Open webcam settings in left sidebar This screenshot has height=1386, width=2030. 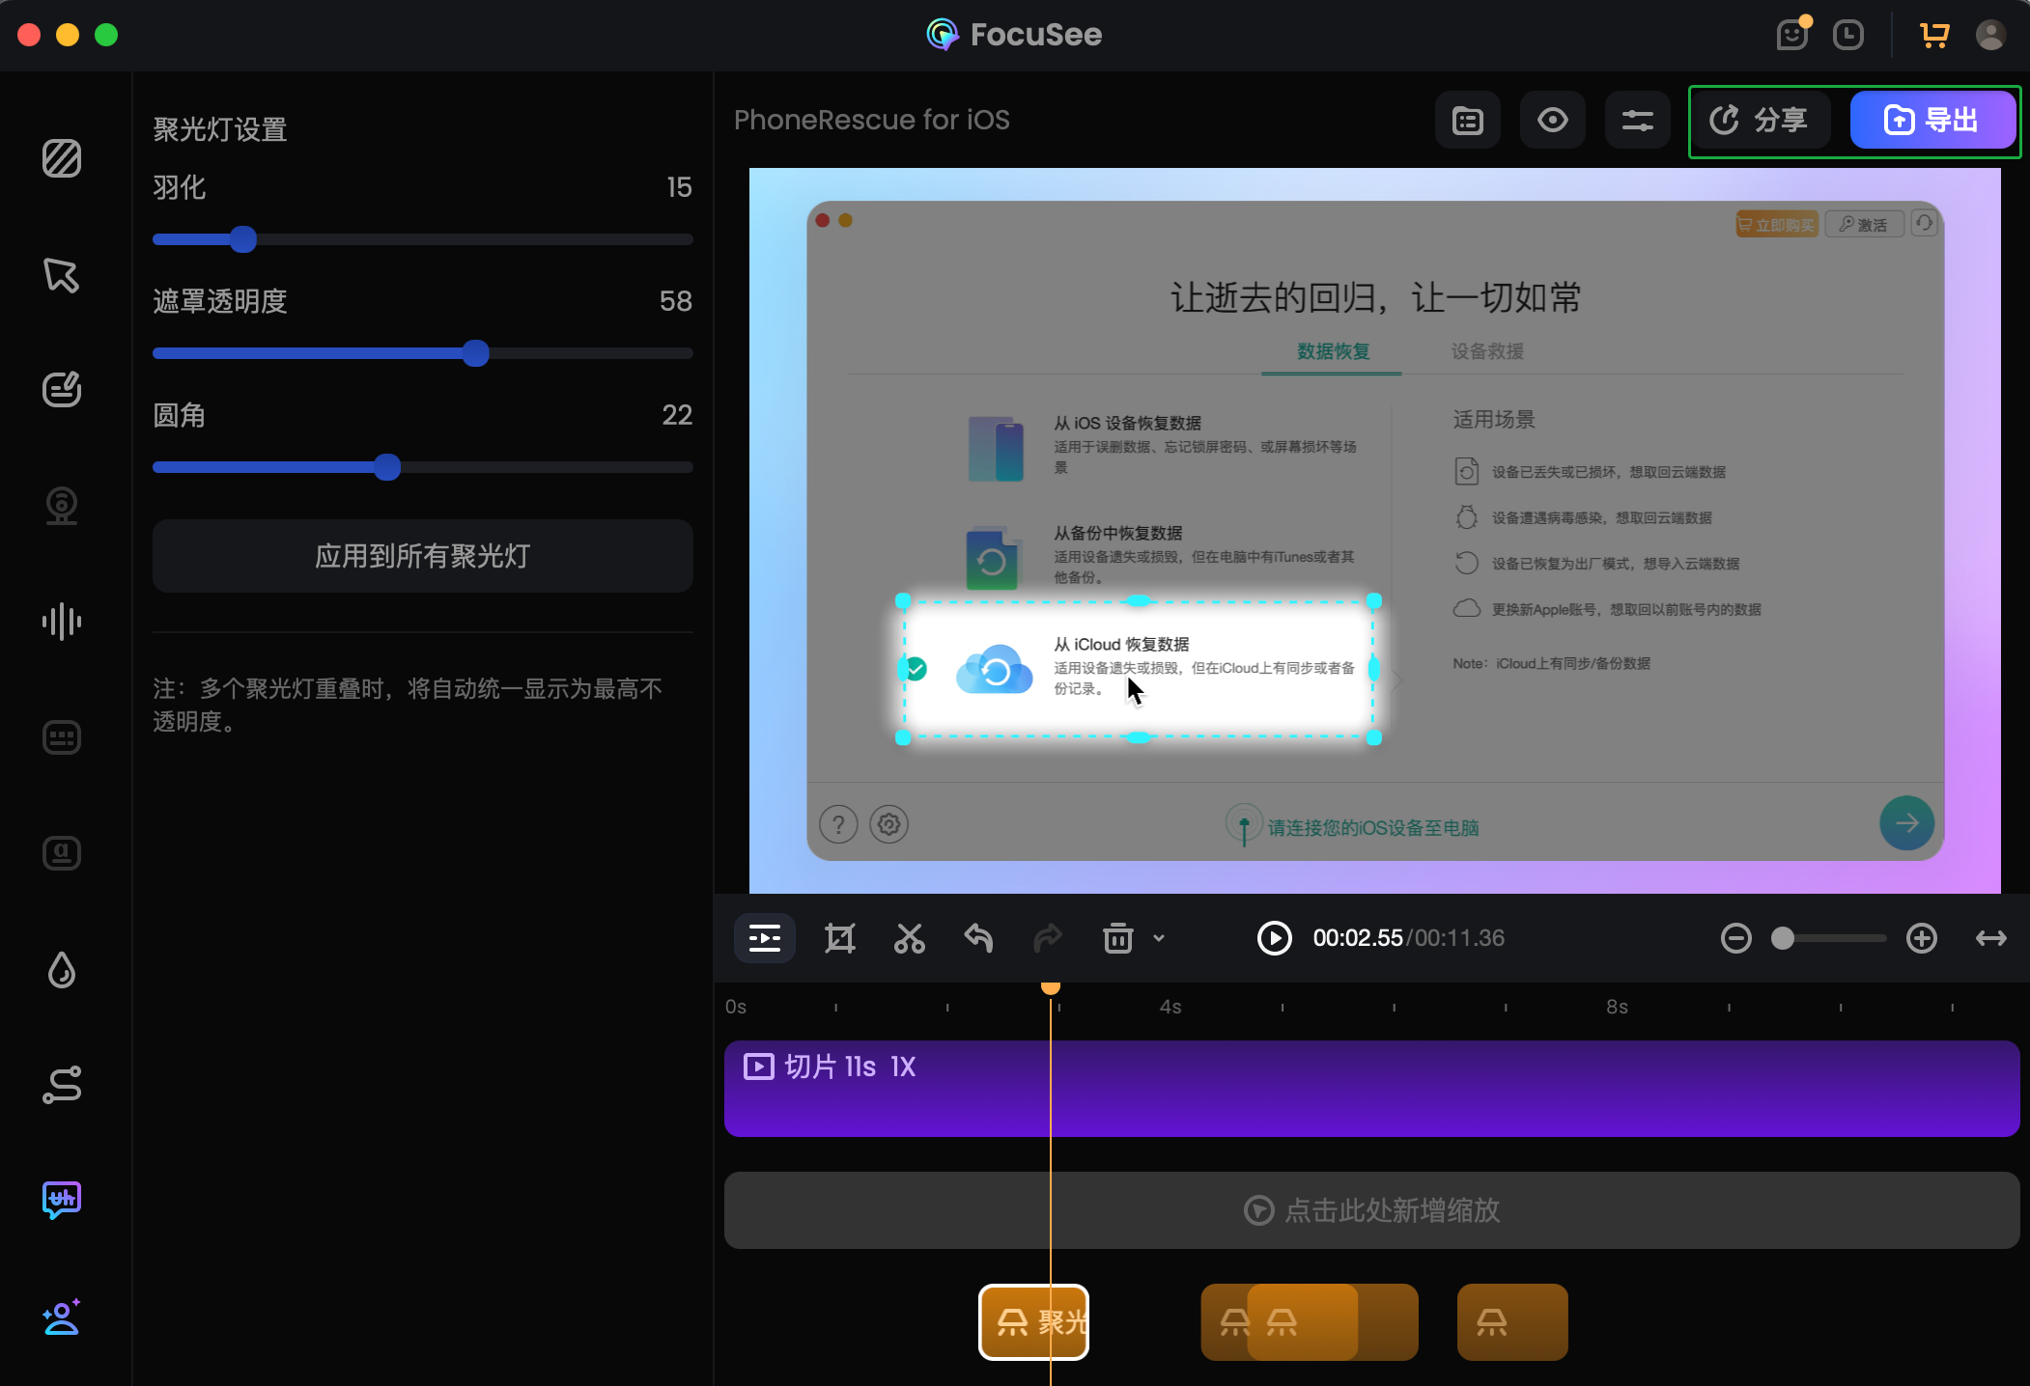[x=62, y=506]
